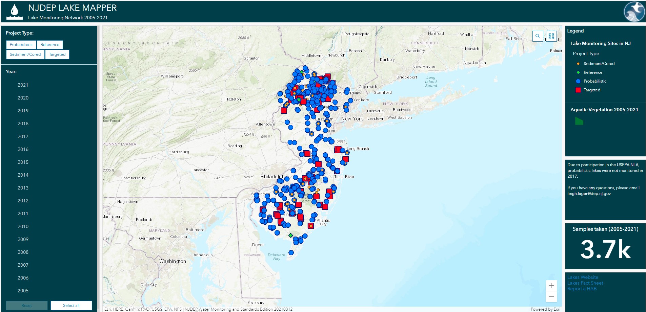Select year 2018 in list
Screen dimensions: 646x312
23,124
